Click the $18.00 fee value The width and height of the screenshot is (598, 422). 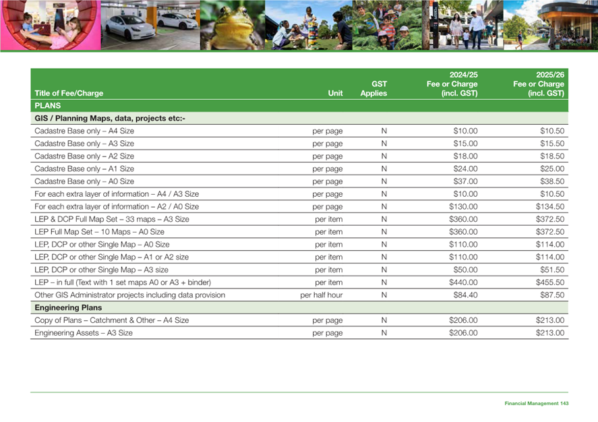pyautogui.click(x=465, y=156)
